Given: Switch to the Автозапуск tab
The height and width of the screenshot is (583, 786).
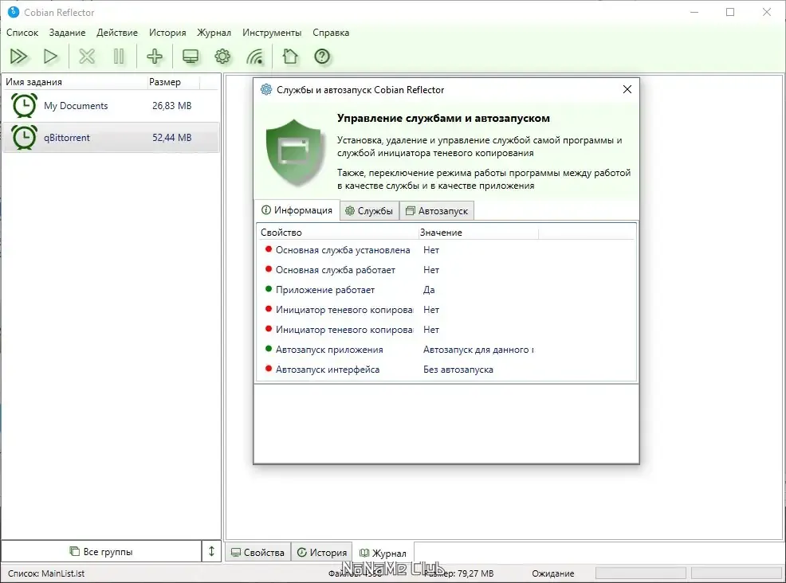Looking at the screenshot, I should click(x=437, y=211).
